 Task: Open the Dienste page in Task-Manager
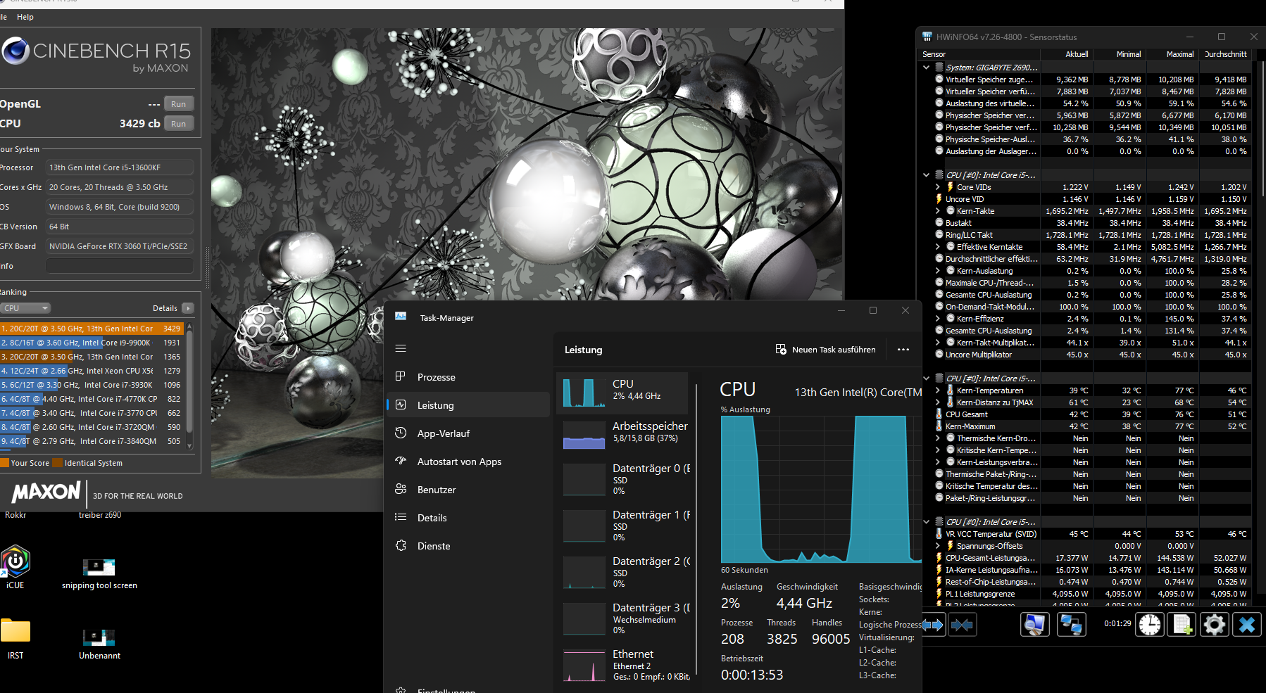[468, 546]
